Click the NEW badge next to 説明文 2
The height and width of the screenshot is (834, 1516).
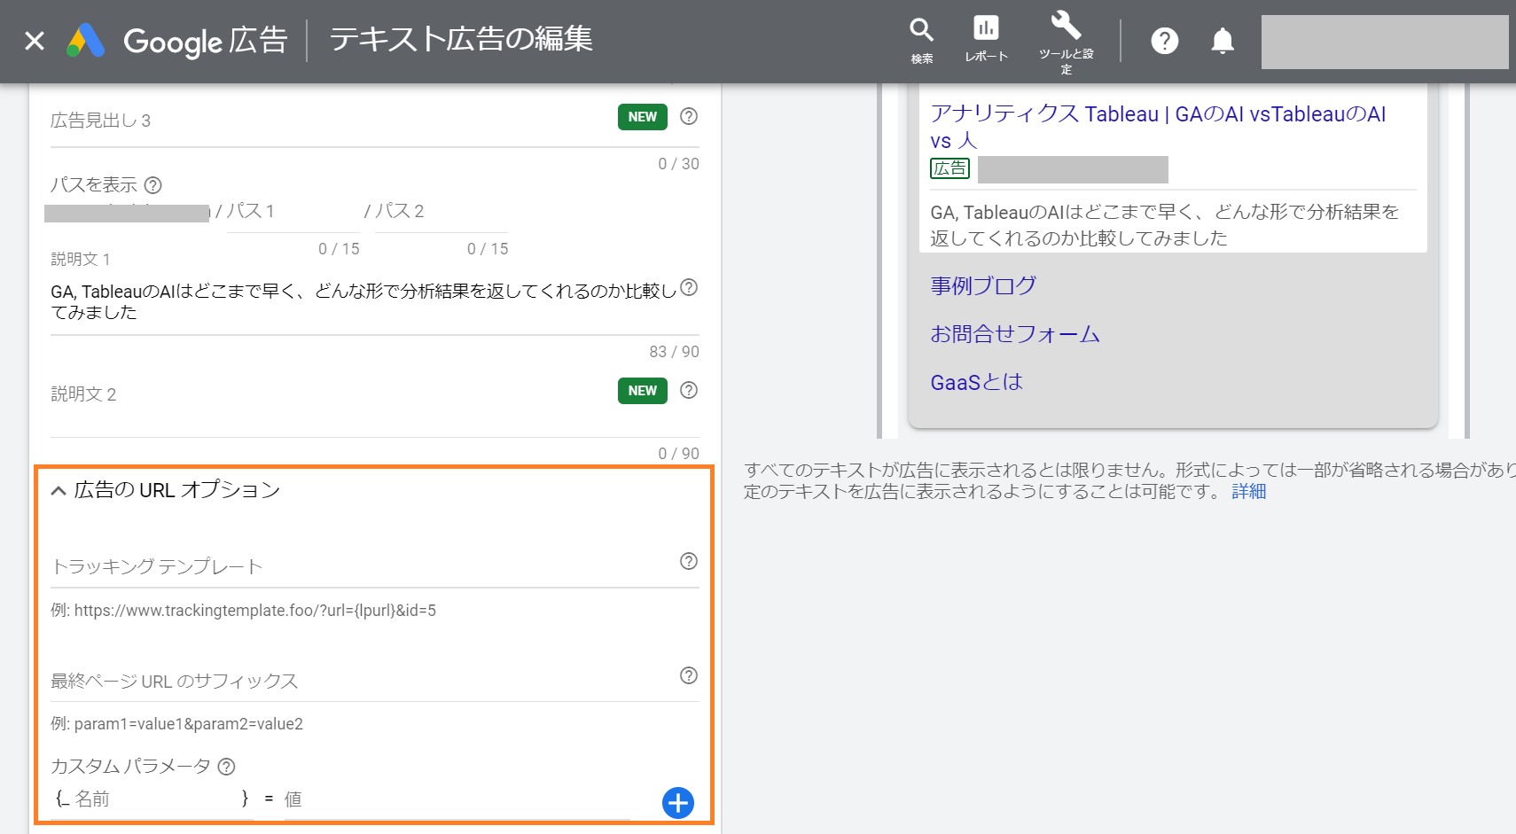coord(643,391)
